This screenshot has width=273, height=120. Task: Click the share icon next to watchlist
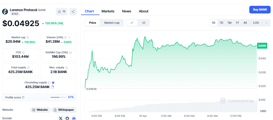tap(73, 12)
